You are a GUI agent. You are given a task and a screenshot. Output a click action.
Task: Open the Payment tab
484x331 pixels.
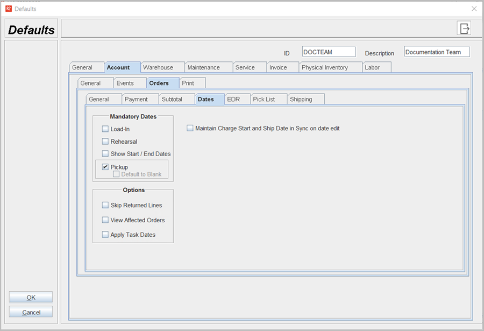click(140, 99)
